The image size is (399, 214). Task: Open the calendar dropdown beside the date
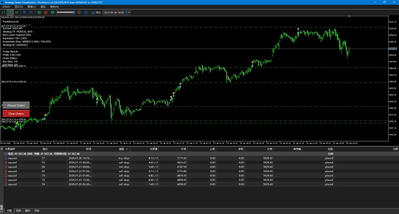[x=128, y=12]
